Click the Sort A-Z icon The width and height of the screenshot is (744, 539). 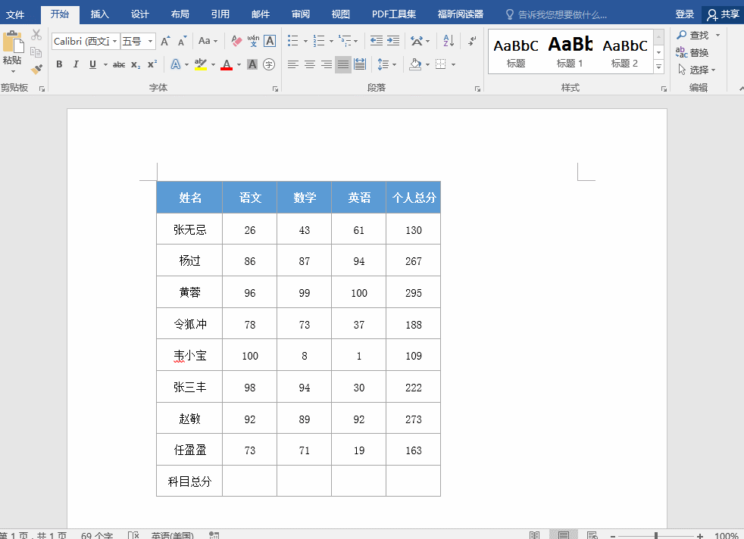449,41
